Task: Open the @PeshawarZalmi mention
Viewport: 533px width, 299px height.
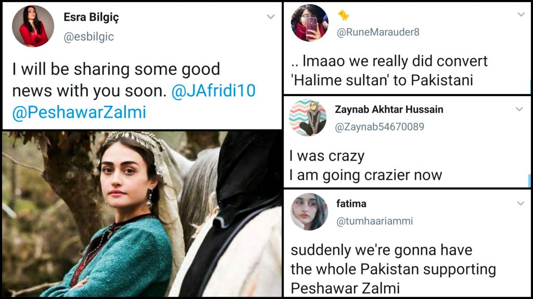Action: 79,112
